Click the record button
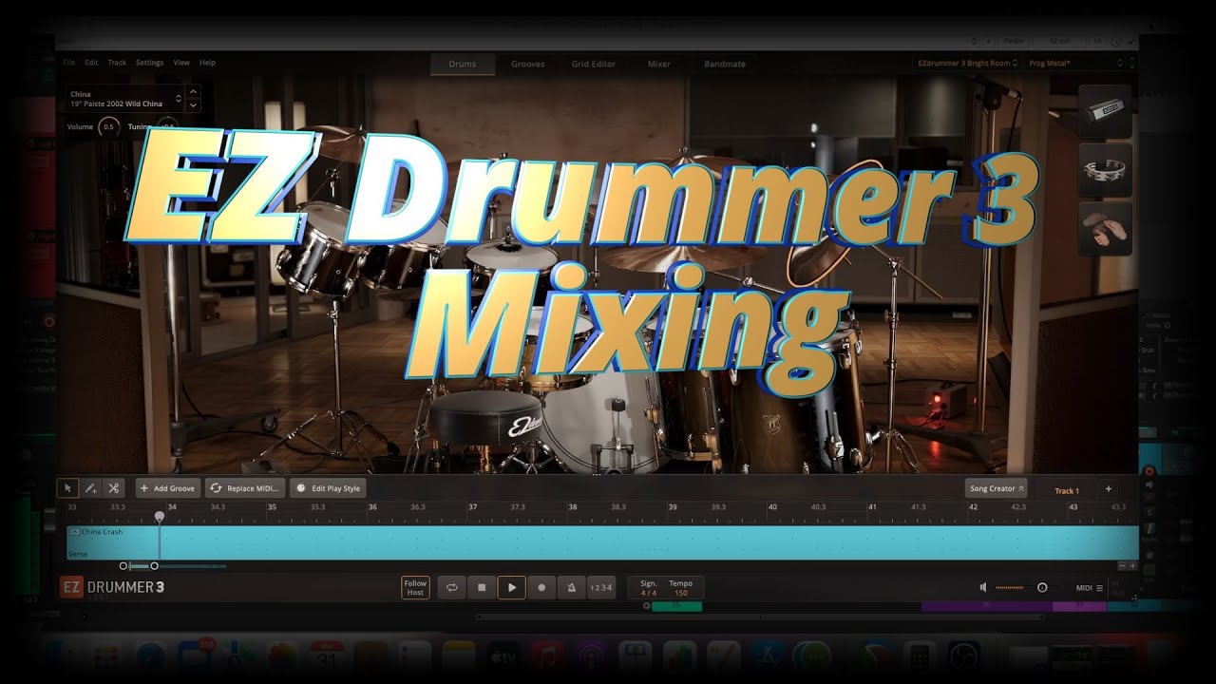1216x684 pixels. [x=541, y=588]
